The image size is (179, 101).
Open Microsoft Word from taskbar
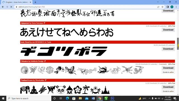93,98
